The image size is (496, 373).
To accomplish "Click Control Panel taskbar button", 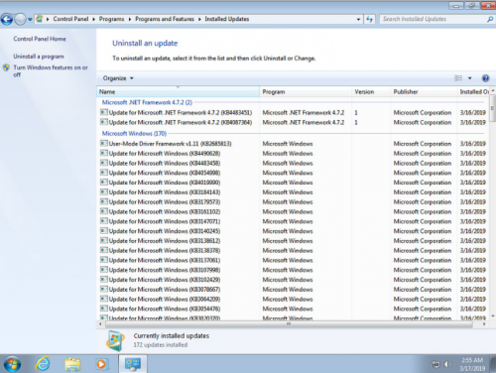I will tap(133, 364).
